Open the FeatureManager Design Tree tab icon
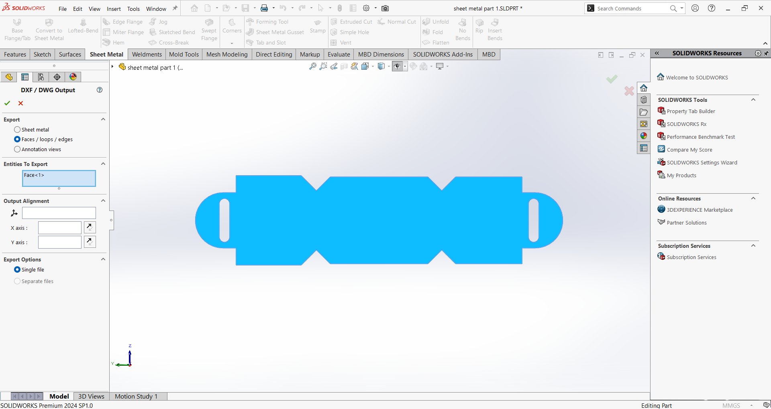Screen dimensions: 771x409 click(x=9, y=77)
